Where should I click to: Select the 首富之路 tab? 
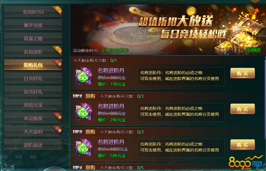click(33, 38)
